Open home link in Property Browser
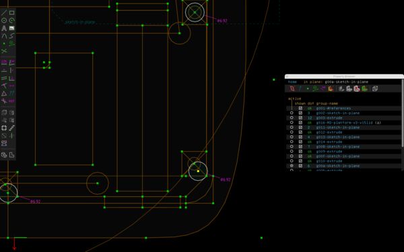Image resolution: width=404 pixels, height=252 pixels. [x=292, y=82]
